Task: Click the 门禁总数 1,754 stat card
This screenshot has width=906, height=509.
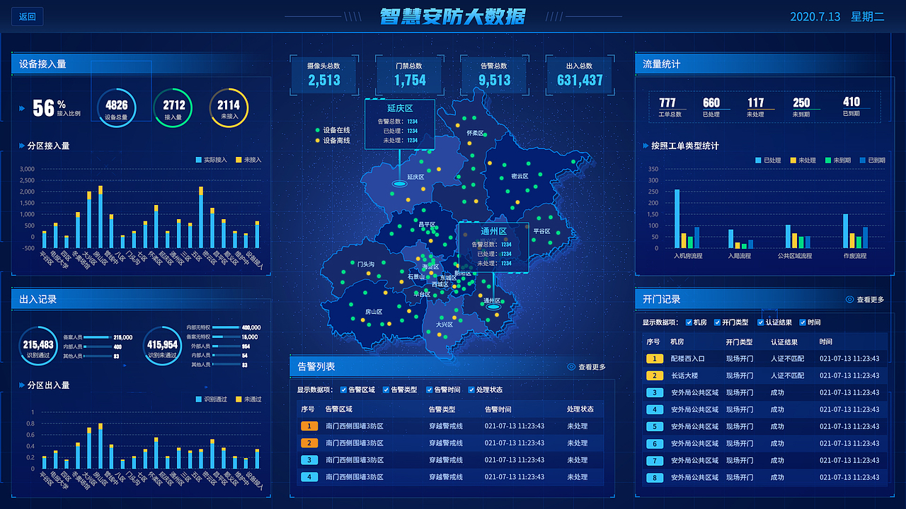Action: pos(409,75)
